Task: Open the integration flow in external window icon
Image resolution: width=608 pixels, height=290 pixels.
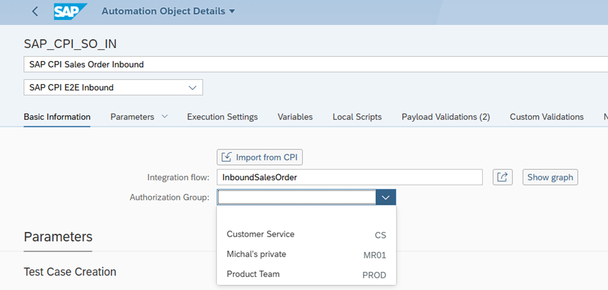Action: click(502, 177)
